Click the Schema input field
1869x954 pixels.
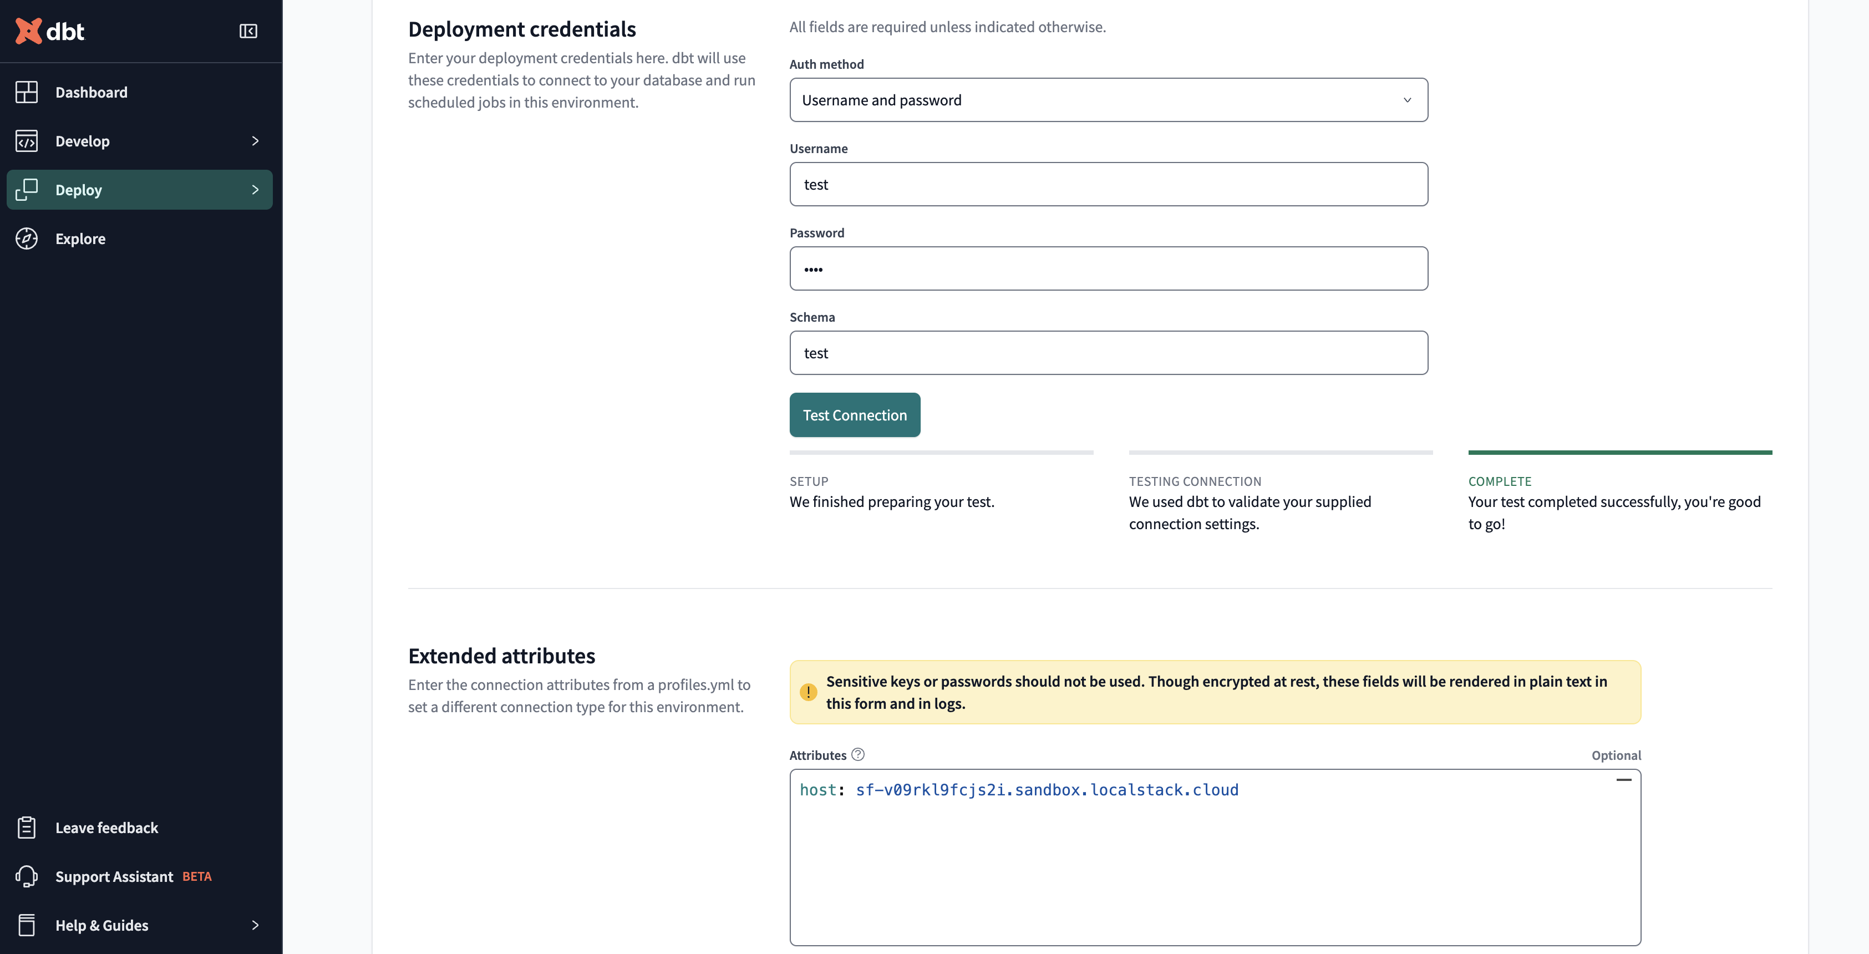coord(1108,352)
